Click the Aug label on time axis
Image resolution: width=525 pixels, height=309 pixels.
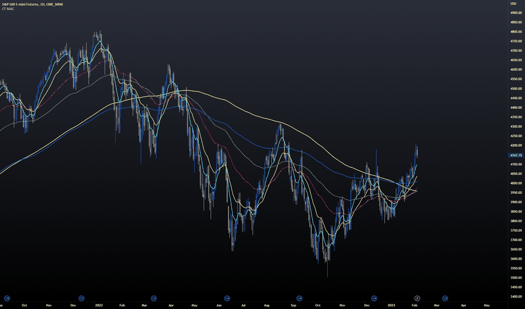266,305
